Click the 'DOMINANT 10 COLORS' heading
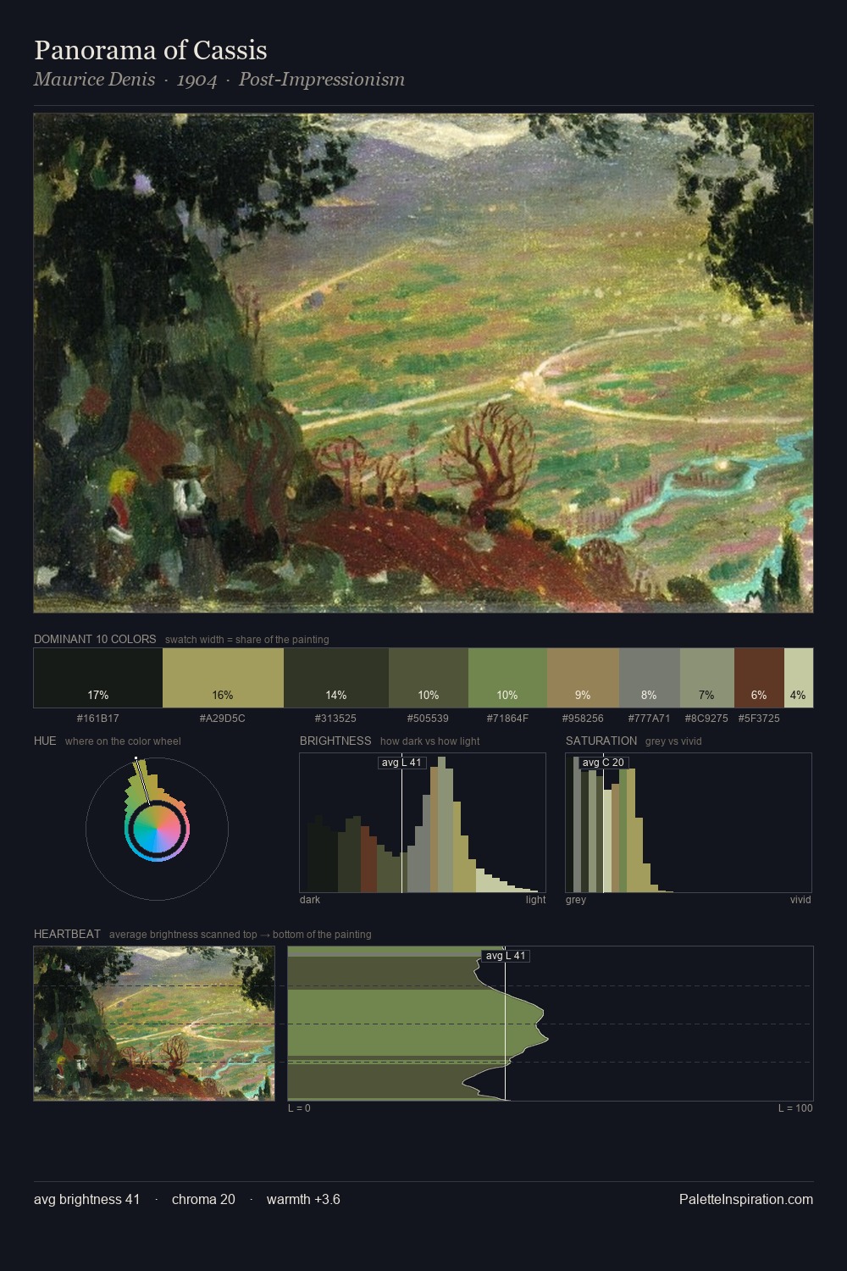847x1271 pixels. point(95,639)
